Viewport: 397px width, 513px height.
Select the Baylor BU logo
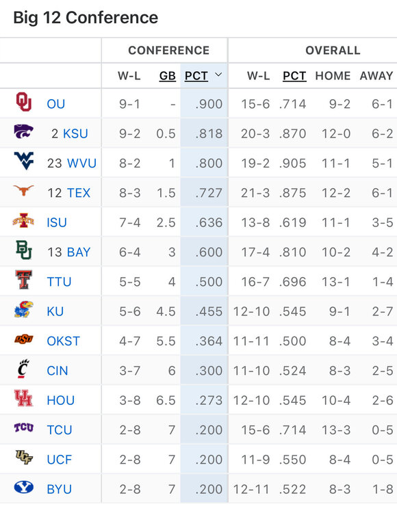[x=24, y=250]
